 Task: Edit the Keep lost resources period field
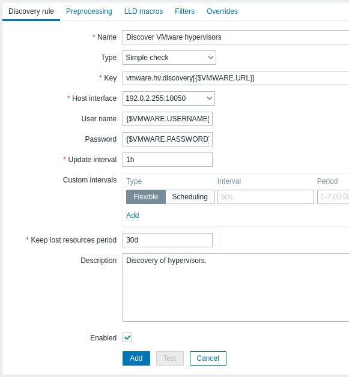coord(168,240)
